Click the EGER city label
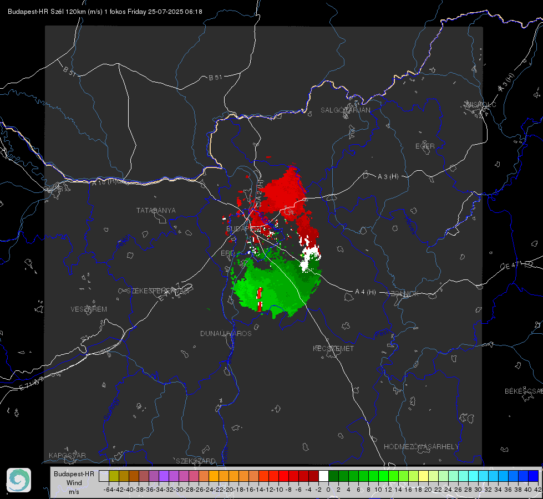543x499 pixels. (x=425, y=146)
